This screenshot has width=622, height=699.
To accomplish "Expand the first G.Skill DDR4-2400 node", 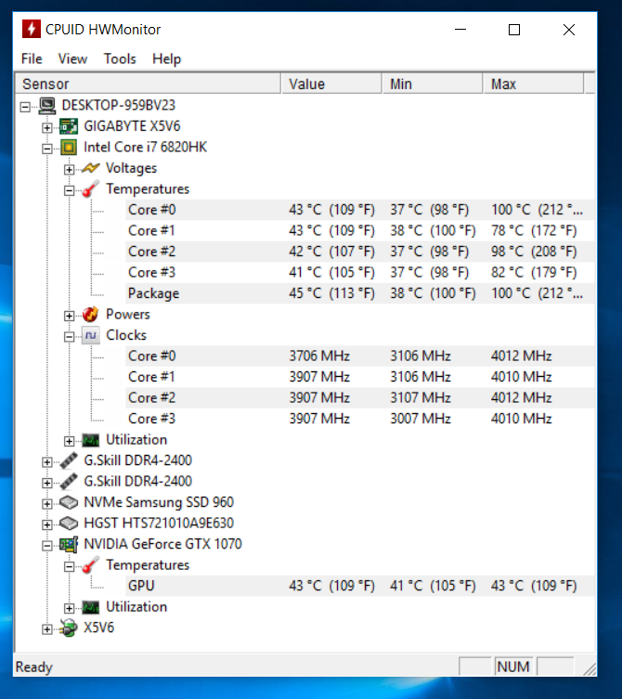I will (46, 462).
